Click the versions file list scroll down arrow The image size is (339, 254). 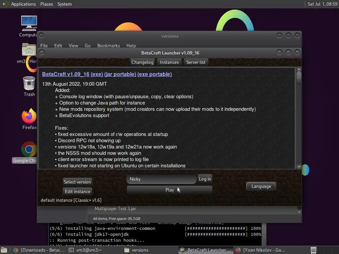[x=299, y=212]
